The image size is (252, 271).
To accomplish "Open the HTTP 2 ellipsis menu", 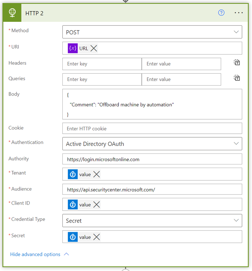I will [x=239, y=13].
